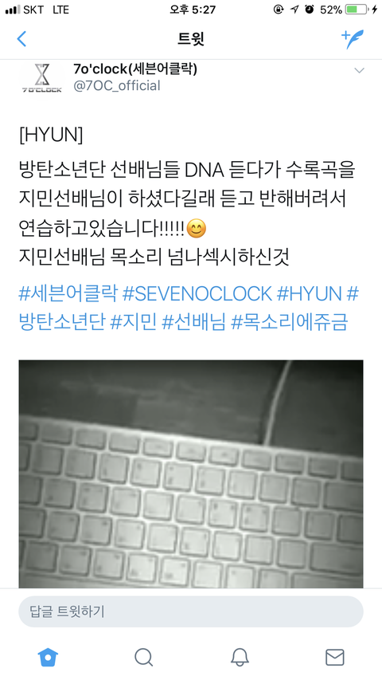Open the Home tab icon
This screenshot has width=382, height=680.
pos(48,657)
